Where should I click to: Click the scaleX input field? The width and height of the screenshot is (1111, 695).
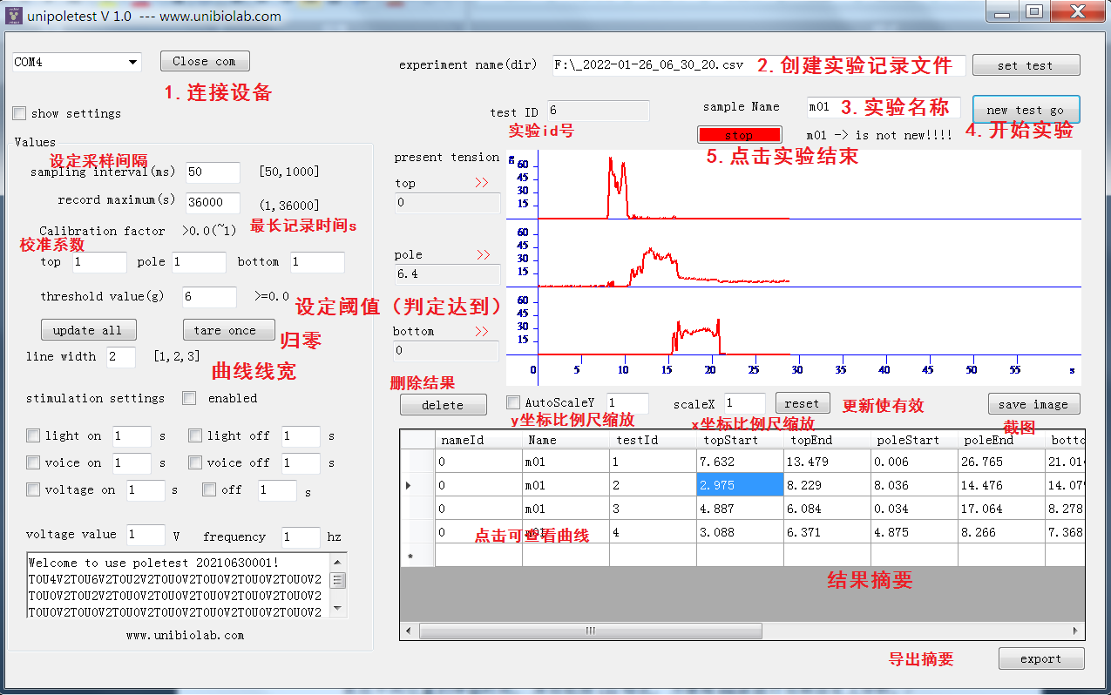[x=745, y=403]
